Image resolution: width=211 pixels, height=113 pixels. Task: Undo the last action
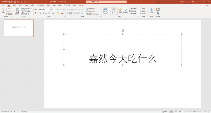pos(18,2)
